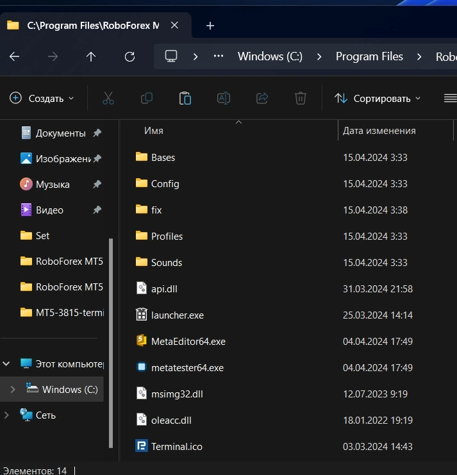Click the launcher.exe file icon
This screenshot has width=457, height=475.
pos(142,315)
